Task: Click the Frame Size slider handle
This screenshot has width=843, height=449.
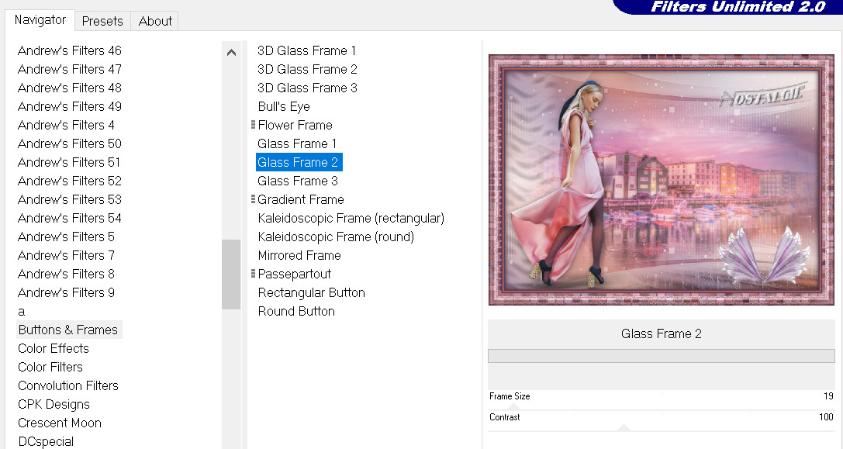Action: (513, 406)
